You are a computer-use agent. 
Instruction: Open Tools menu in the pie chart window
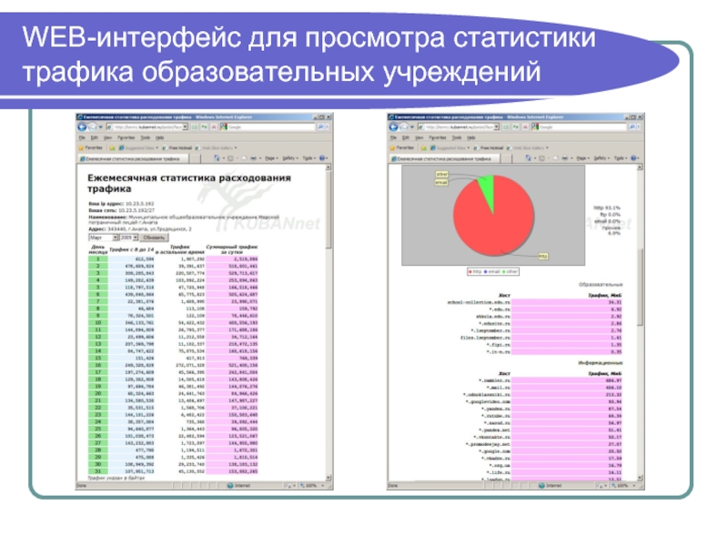point(457,138)
